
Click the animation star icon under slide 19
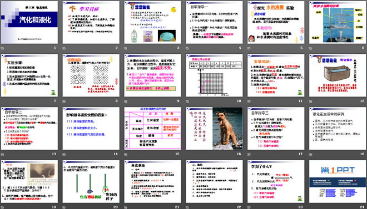[3, 207]
